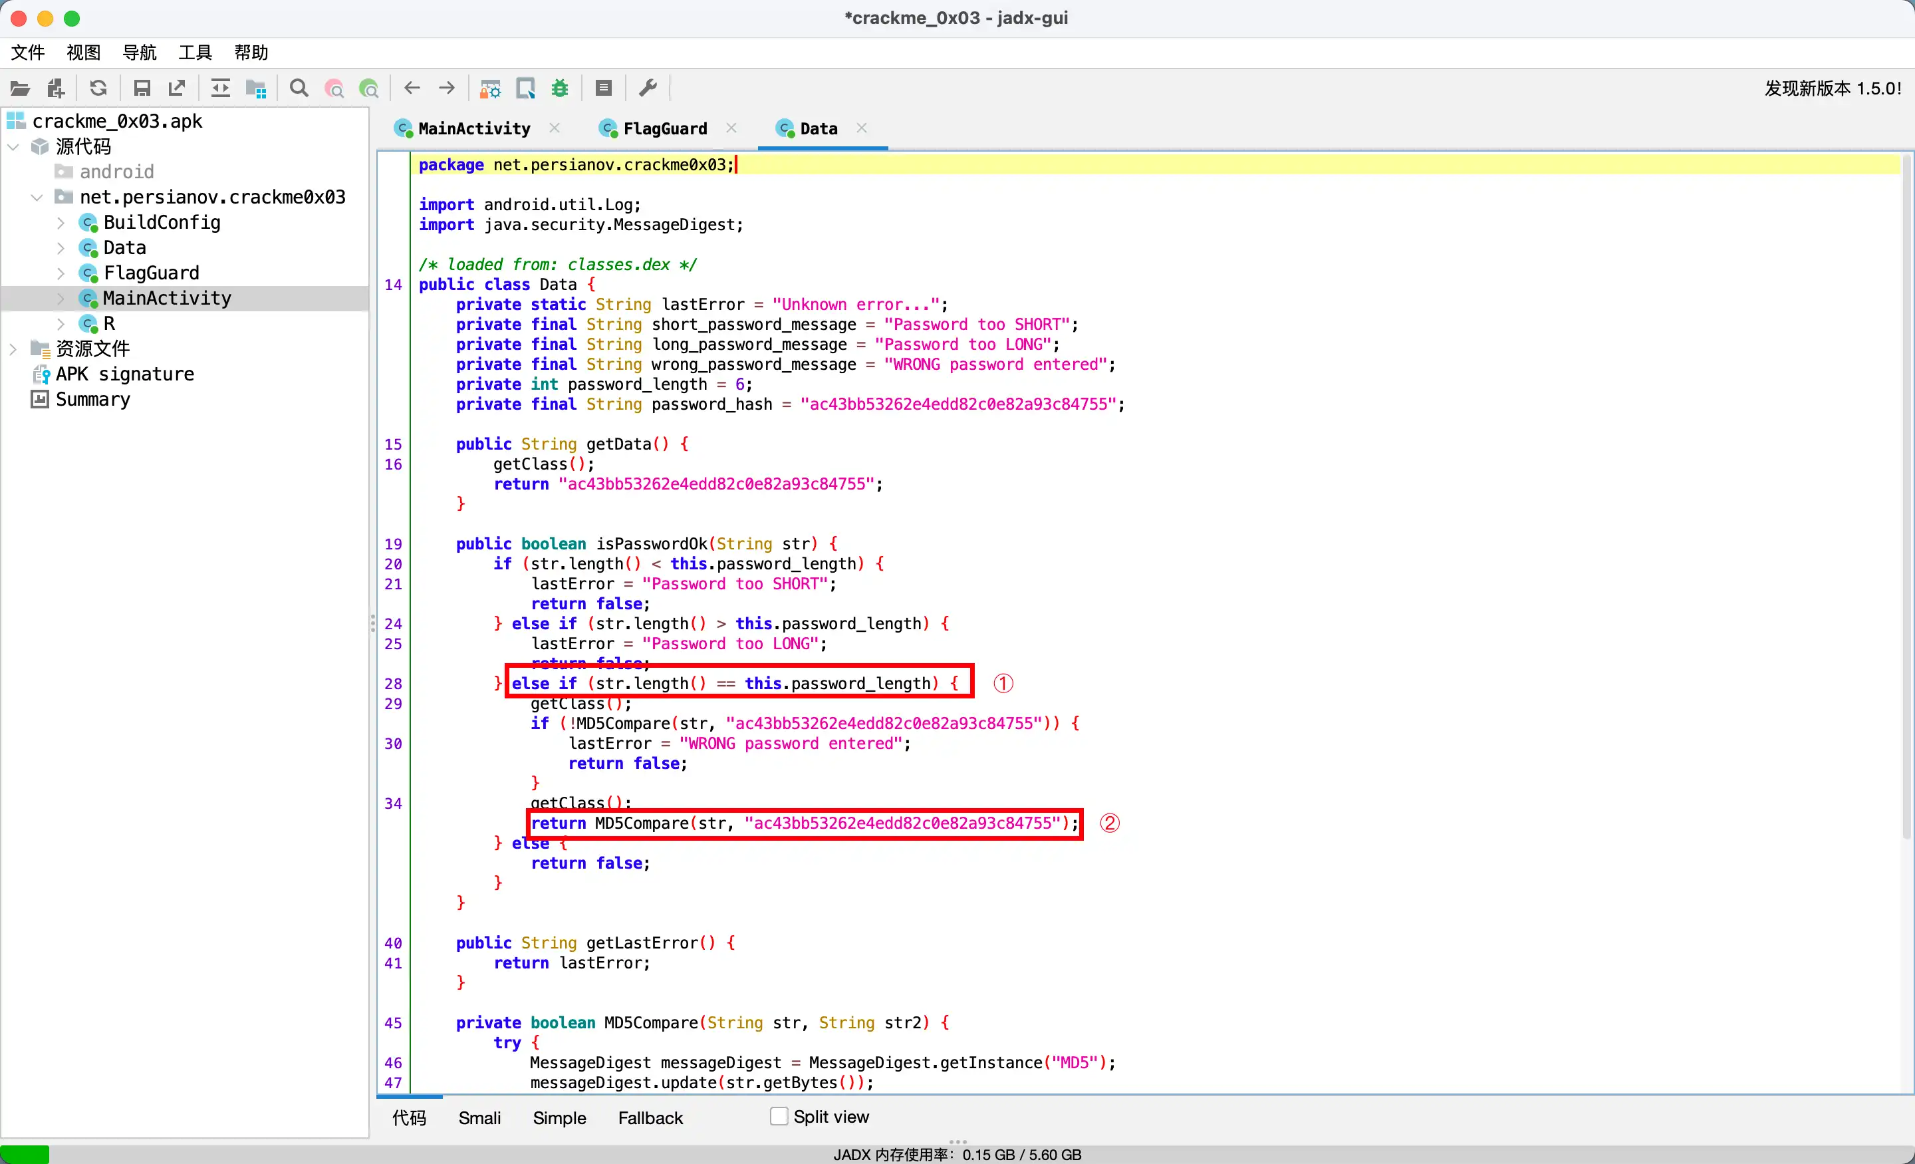Screen dimensions: 1915x1164
Task: Open the 帮助 menu
Action: 251,52
